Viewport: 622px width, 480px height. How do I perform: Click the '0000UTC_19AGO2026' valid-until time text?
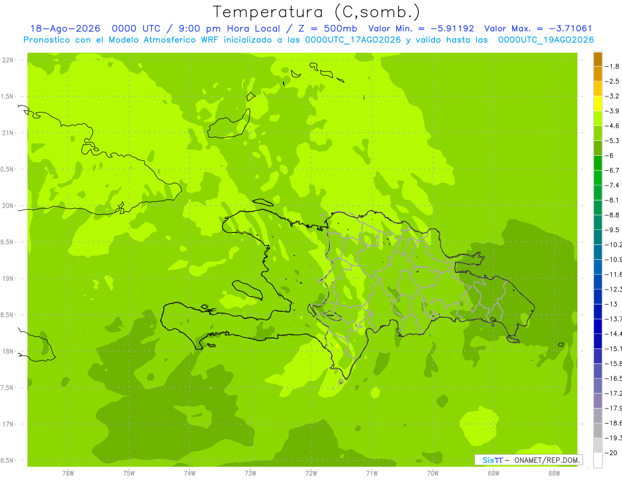pyautogui.click(x=546, y=40)
